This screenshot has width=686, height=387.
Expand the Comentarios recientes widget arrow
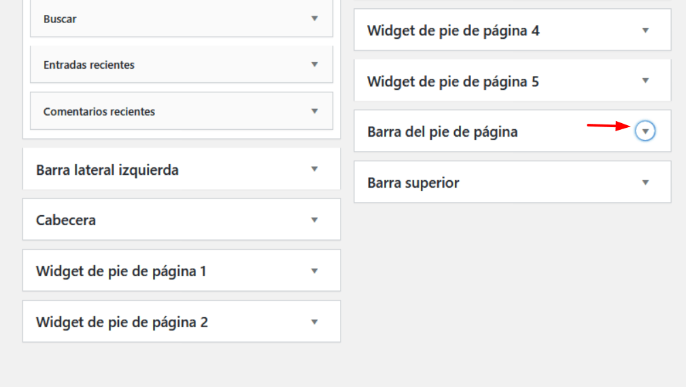point(315,111)
